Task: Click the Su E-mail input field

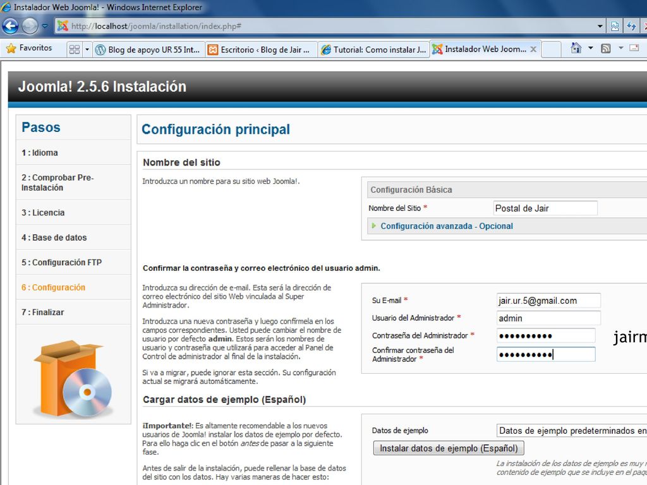Action: (x=548, y=301)
